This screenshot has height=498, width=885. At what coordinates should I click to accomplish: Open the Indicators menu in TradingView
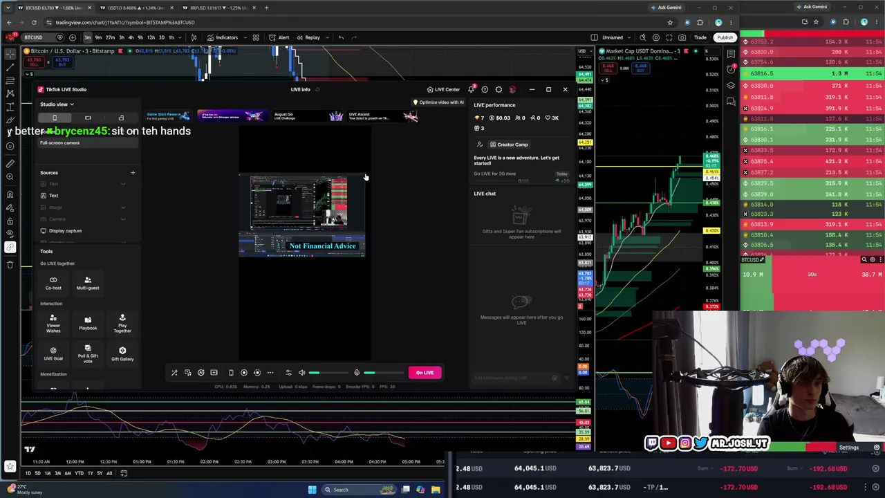[x=222, y=37]
